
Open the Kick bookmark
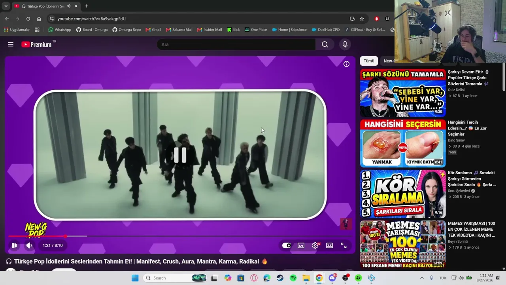[x=233, y=30]
